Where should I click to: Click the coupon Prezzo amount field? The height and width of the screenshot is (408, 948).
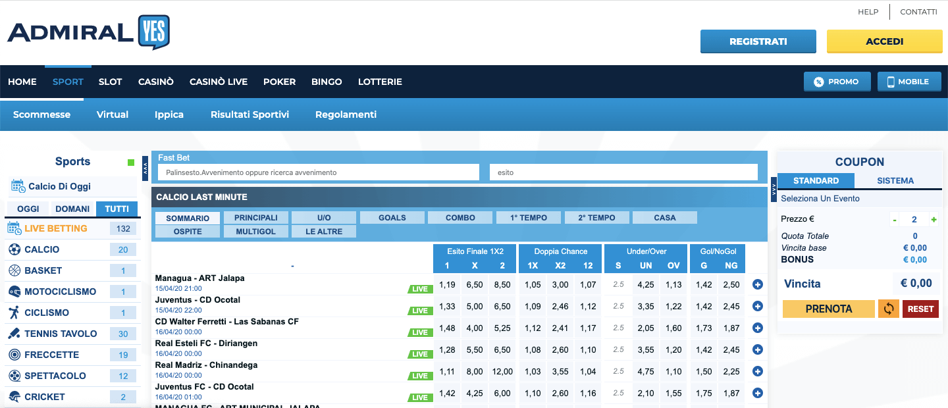click(x=914, y=219)
